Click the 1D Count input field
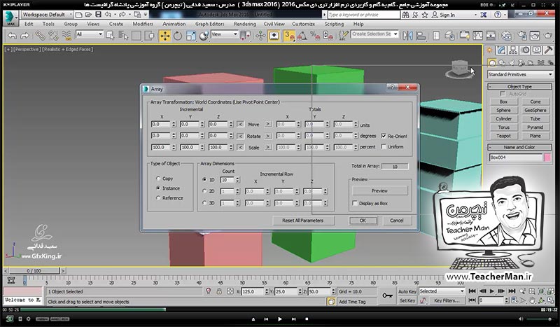This screenshot has height=327, width=560. coord(227,180)
